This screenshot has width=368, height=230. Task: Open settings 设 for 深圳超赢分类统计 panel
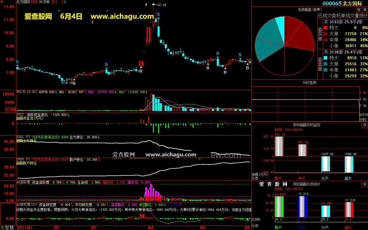pyautogui.click(x=365, y=184)
